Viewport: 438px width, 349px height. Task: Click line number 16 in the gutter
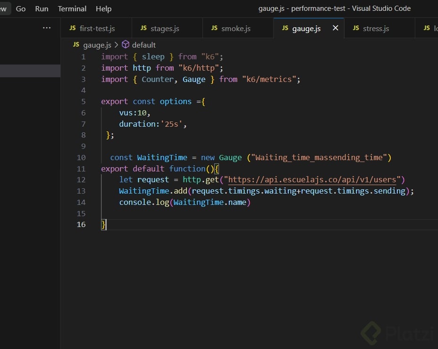tap(81, 224)
